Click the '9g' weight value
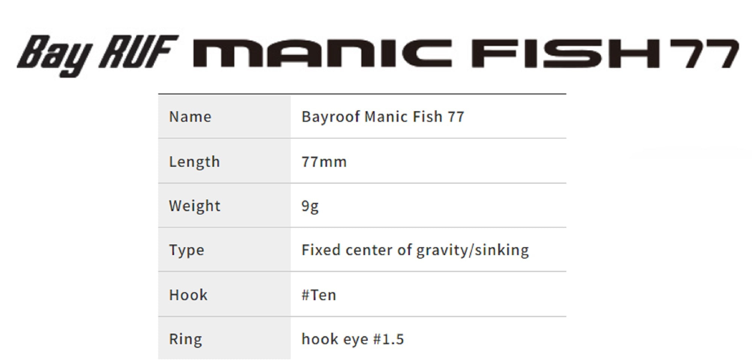This screenshot has height=361, width=752. pos(310,206)
